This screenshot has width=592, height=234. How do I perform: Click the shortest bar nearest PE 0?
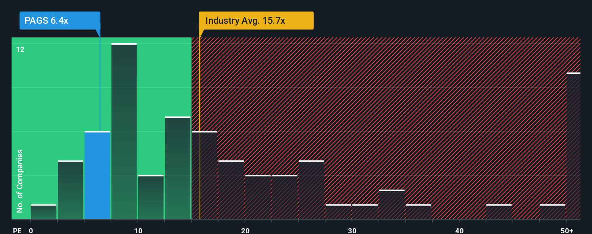click(x=44, y=212)
